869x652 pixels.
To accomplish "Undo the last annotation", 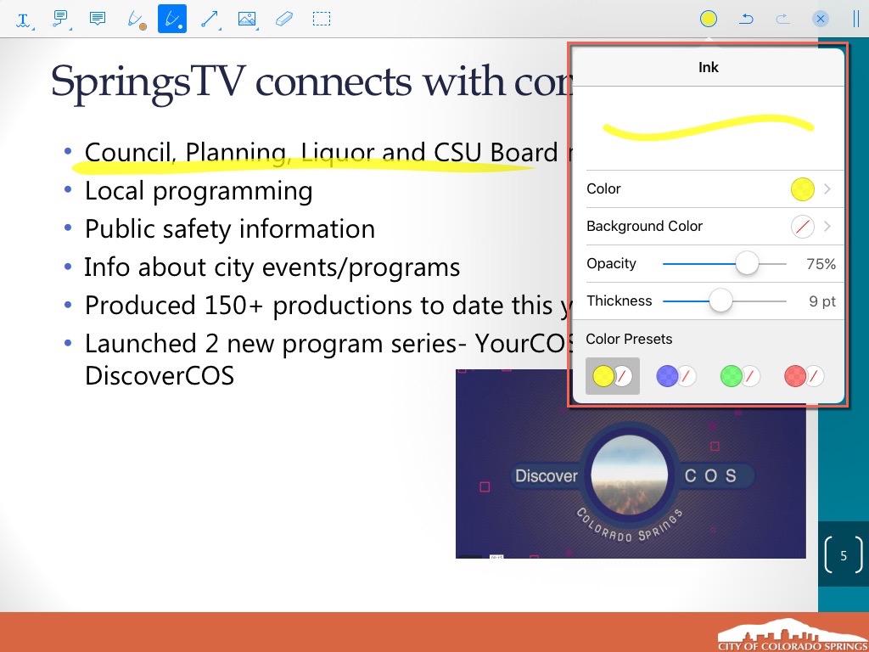I will (x=746, y=19).
